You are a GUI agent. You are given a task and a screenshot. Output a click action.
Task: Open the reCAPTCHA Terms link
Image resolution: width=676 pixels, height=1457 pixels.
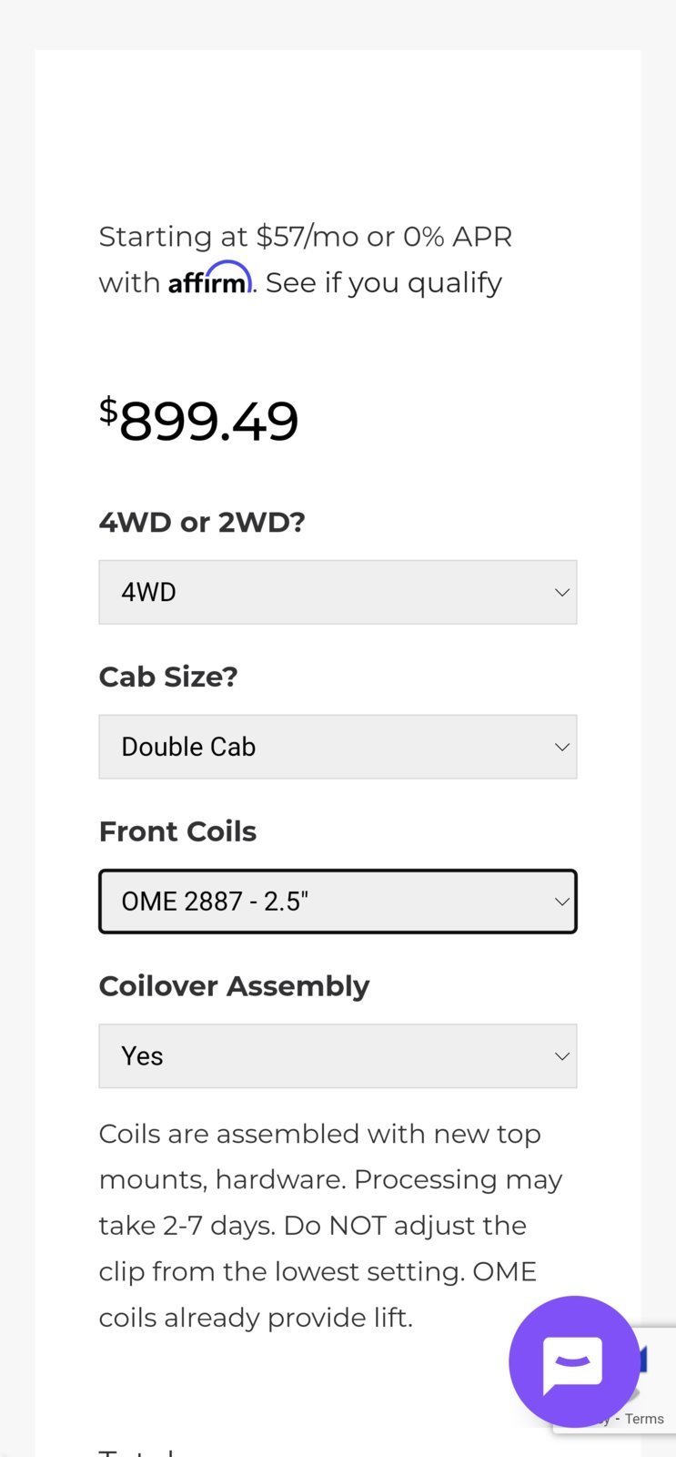644,1419
